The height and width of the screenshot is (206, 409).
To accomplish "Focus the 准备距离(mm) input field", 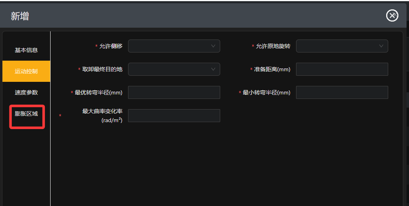I will click(342, 69).
